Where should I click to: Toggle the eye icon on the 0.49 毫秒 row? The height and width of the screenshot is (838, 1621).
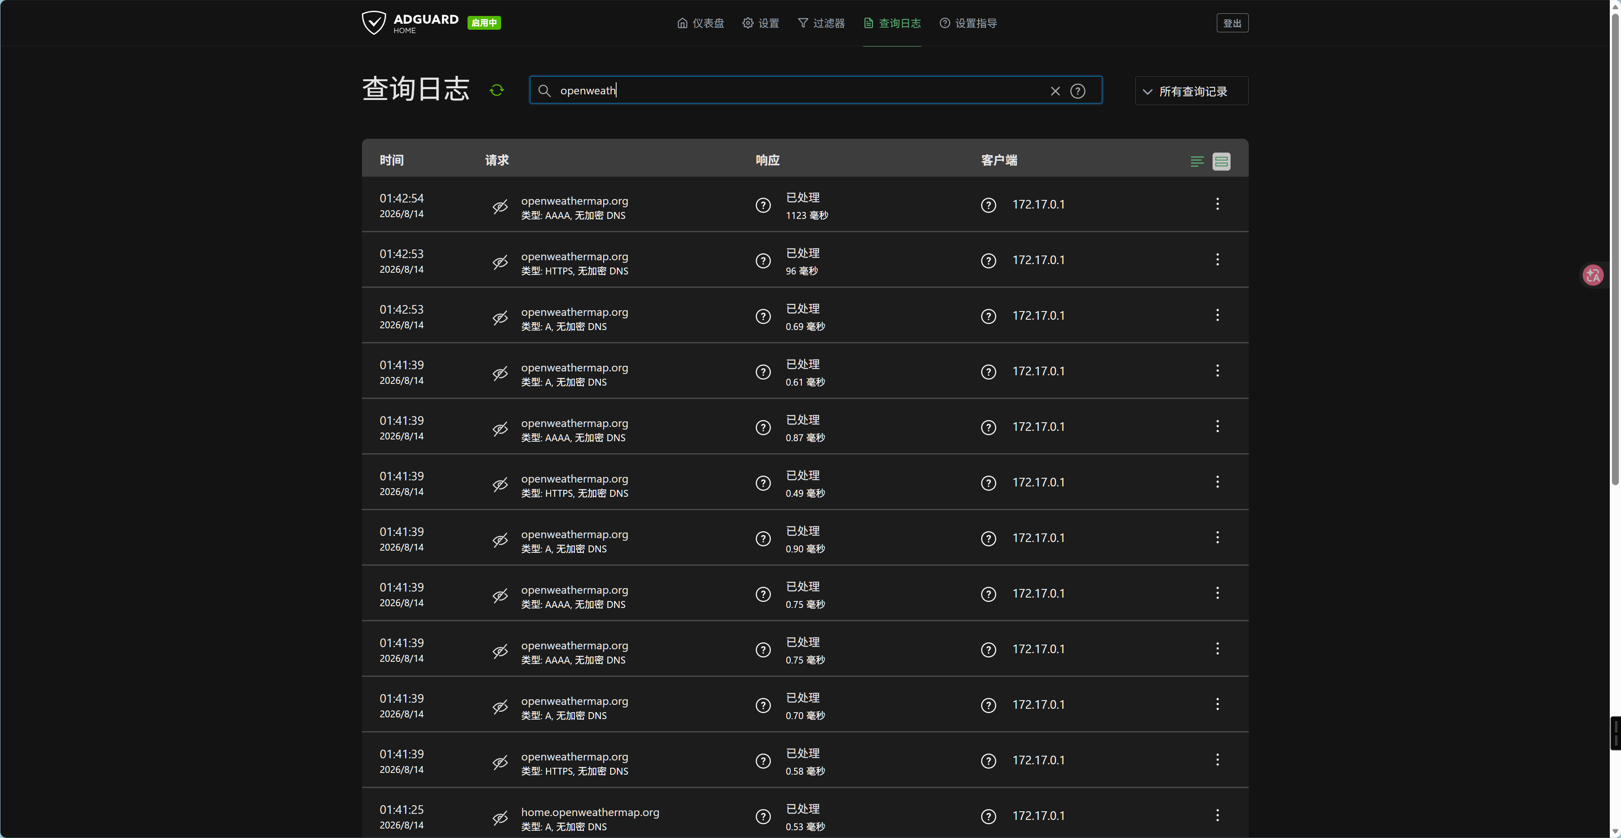click(500, 485)
